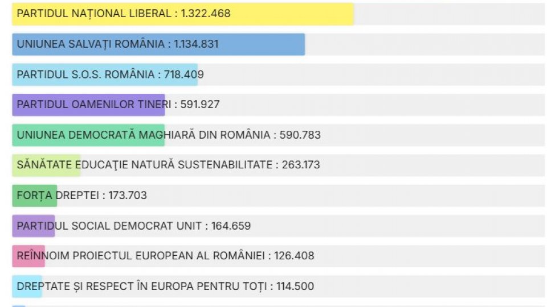The height and width of the screenshot is (307, 547).
Task: Click the vote count 591.927
Action: pyautogui.click(x=200, y=105)
